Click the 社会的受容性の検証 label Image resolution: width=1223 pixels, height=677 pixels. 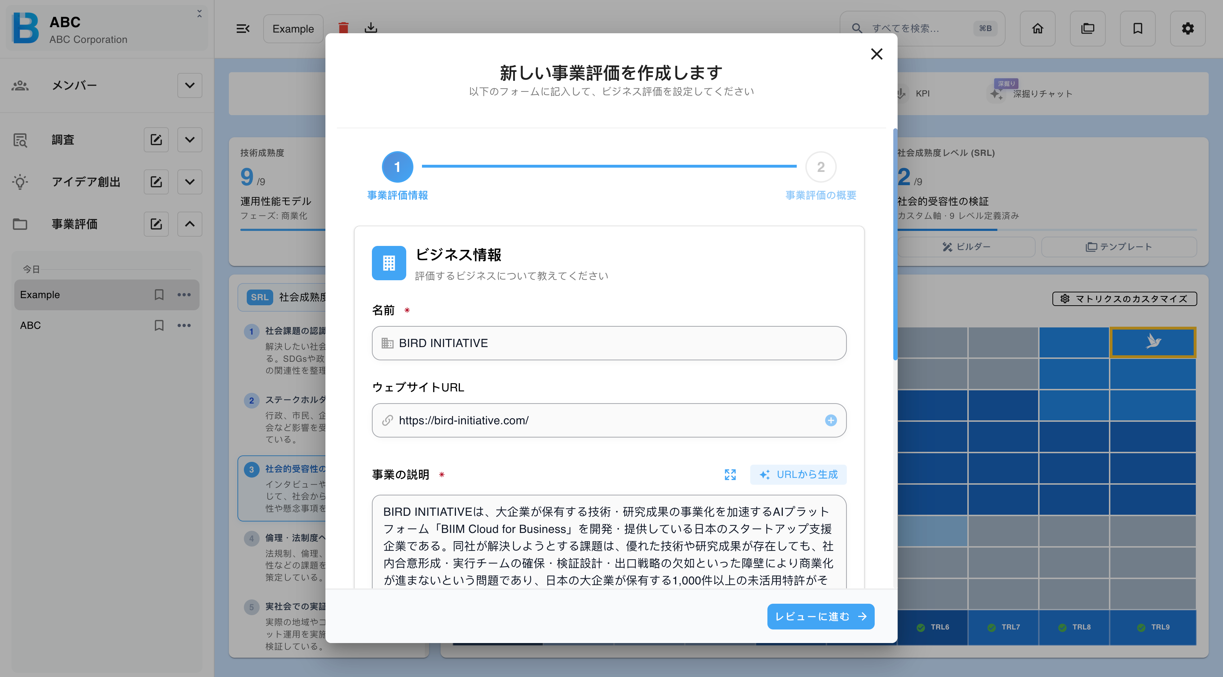[x=943, y=201]
